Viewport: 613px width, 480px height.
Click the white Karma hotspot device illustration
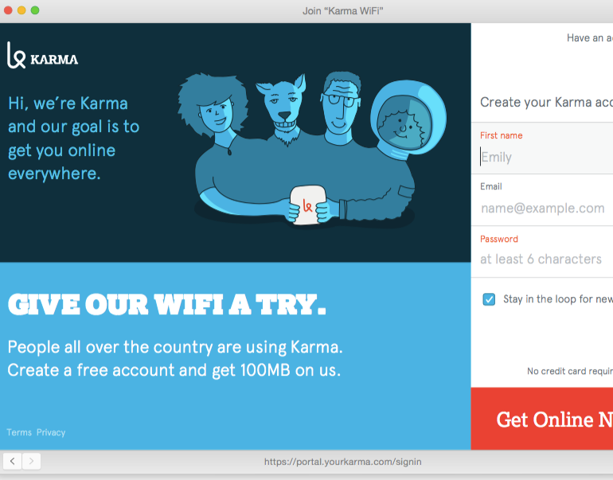307,205
